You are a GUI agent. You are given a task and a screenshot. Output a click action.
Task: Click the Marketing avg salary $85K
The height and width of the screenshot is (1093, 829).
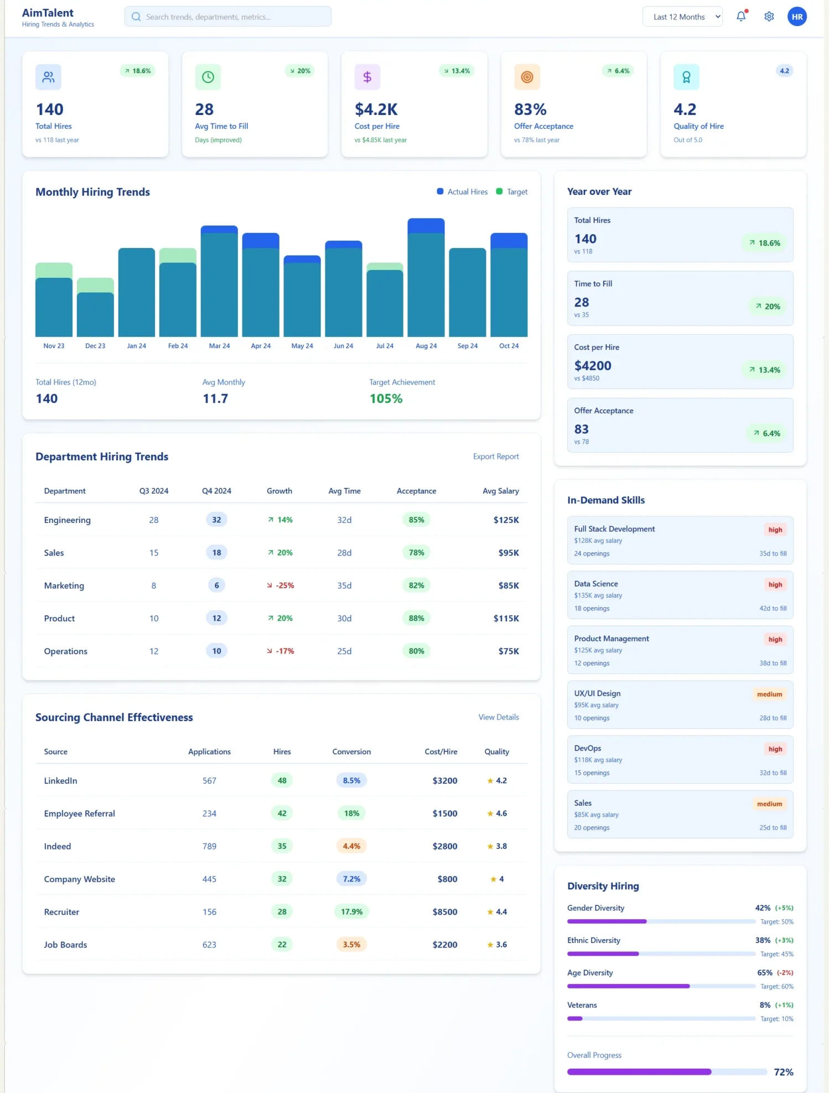click(x=509, y=586)
